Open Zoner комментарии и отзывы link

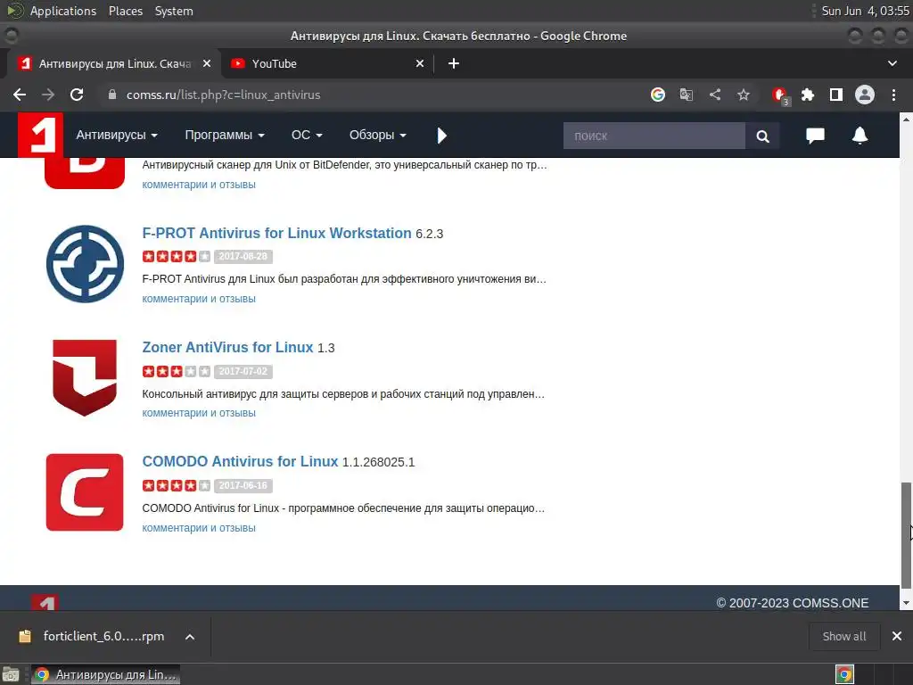[199, 413]
